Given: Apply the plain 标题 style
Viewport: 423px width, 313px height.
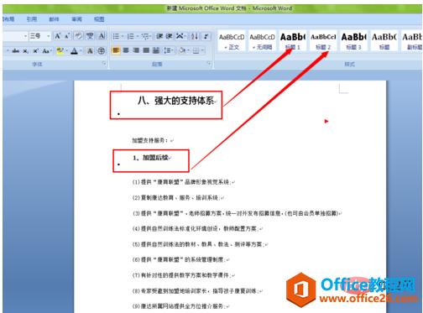Looking at the screenshot, I should (384, 41).
